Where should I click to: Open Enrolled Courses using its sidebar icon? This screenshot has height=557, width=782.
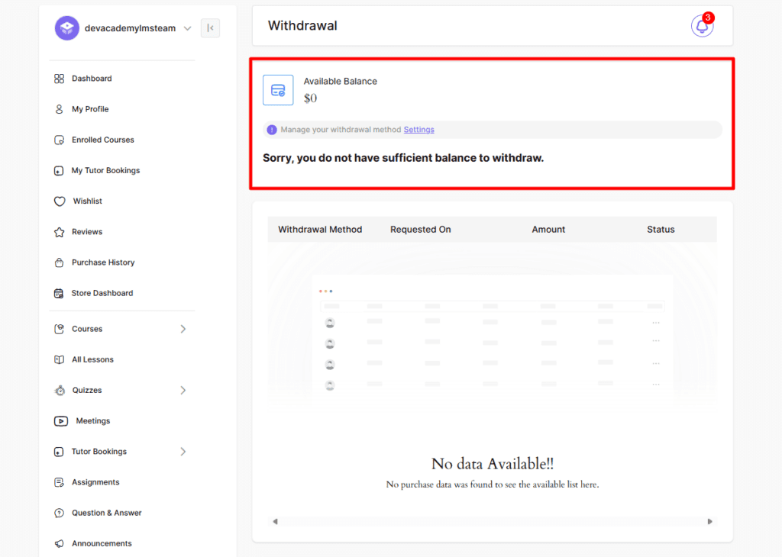coord(59,140)
